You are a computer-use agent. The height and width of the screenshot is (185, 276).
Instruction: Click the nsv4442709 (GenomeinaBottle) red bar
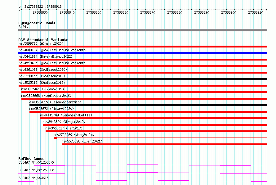tap(154, 118)
